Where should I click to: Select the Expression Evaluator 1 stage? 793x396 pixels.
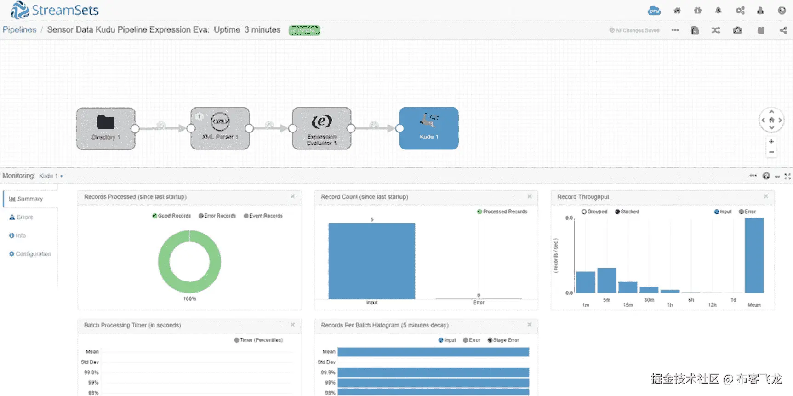point(322,128)
